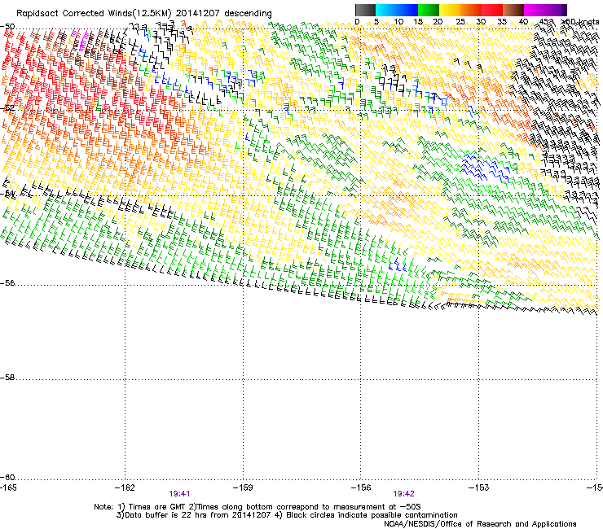Screen dimensions: 603x529
Task: Click the cyan-blue 5-15 knots legend segment
Action: coord(397,10)
